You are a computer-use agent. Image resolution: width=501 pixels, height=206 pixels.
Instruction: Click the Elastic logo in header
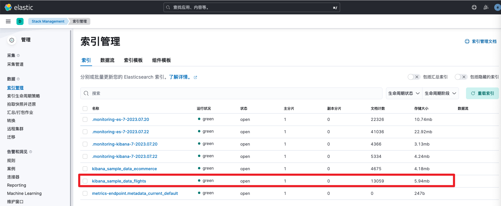[x=19, y=7]
